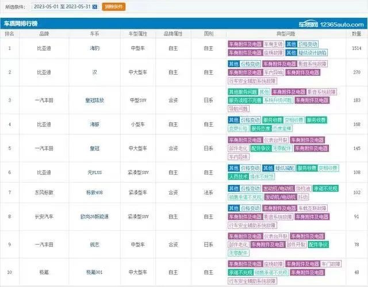Click the 长安汽车 brand cell
Image resolution: width=368 pixels, height=287 pixels.
(44, 216)
